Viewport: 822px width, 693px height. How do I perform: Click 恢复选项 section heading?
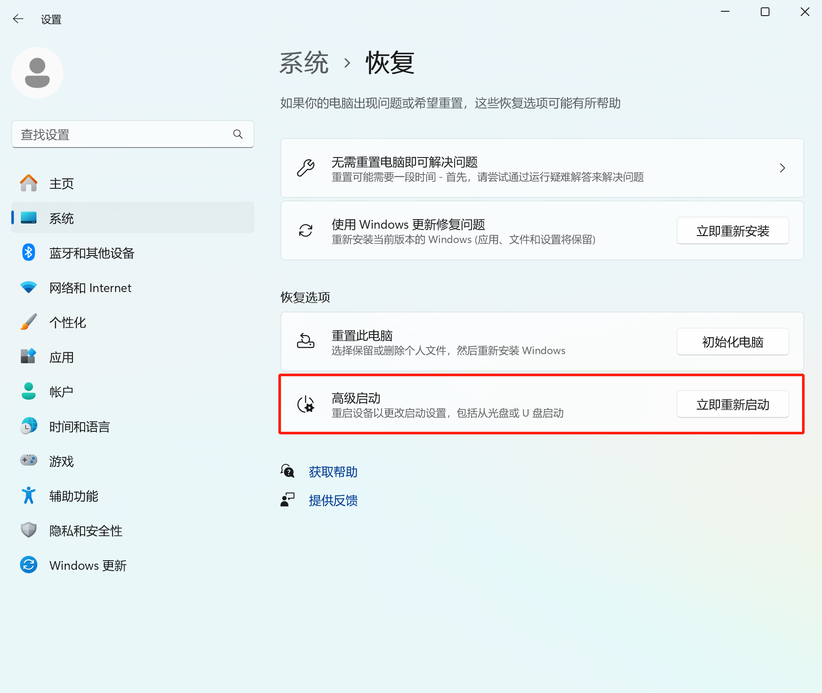[x=305, y=297]
